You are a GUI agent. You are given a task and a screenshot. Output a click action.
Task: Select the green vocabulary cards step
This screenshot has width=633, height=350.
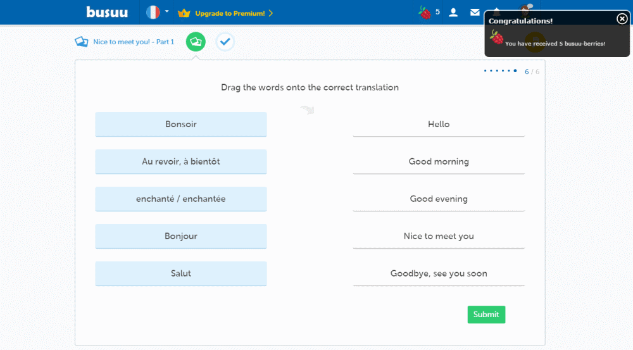(x=196, y=42)
